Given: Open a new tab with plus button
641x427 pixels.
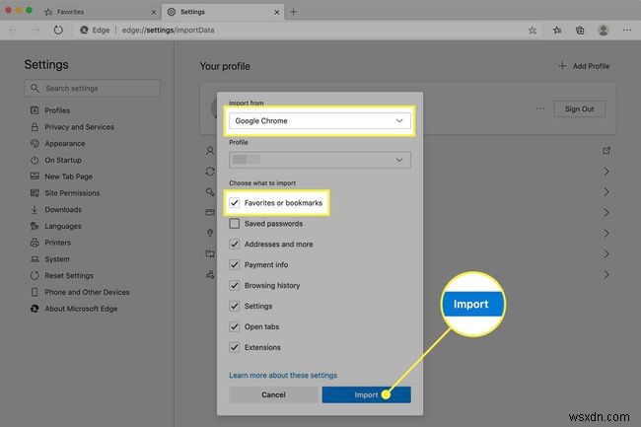Looking at the screenshot, I should tap(293, 12).
